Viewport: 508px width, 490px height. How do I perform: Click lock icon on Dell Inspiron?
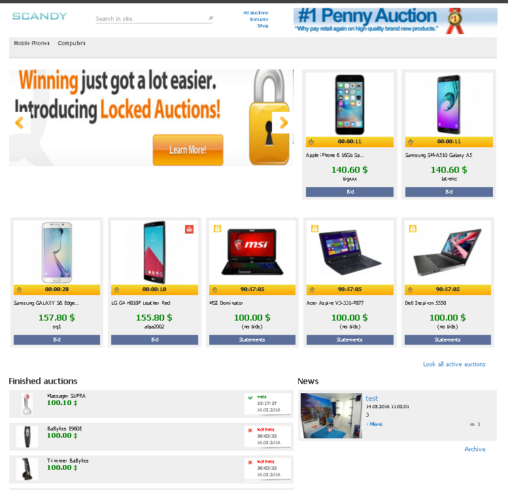(x=413, y=228)
